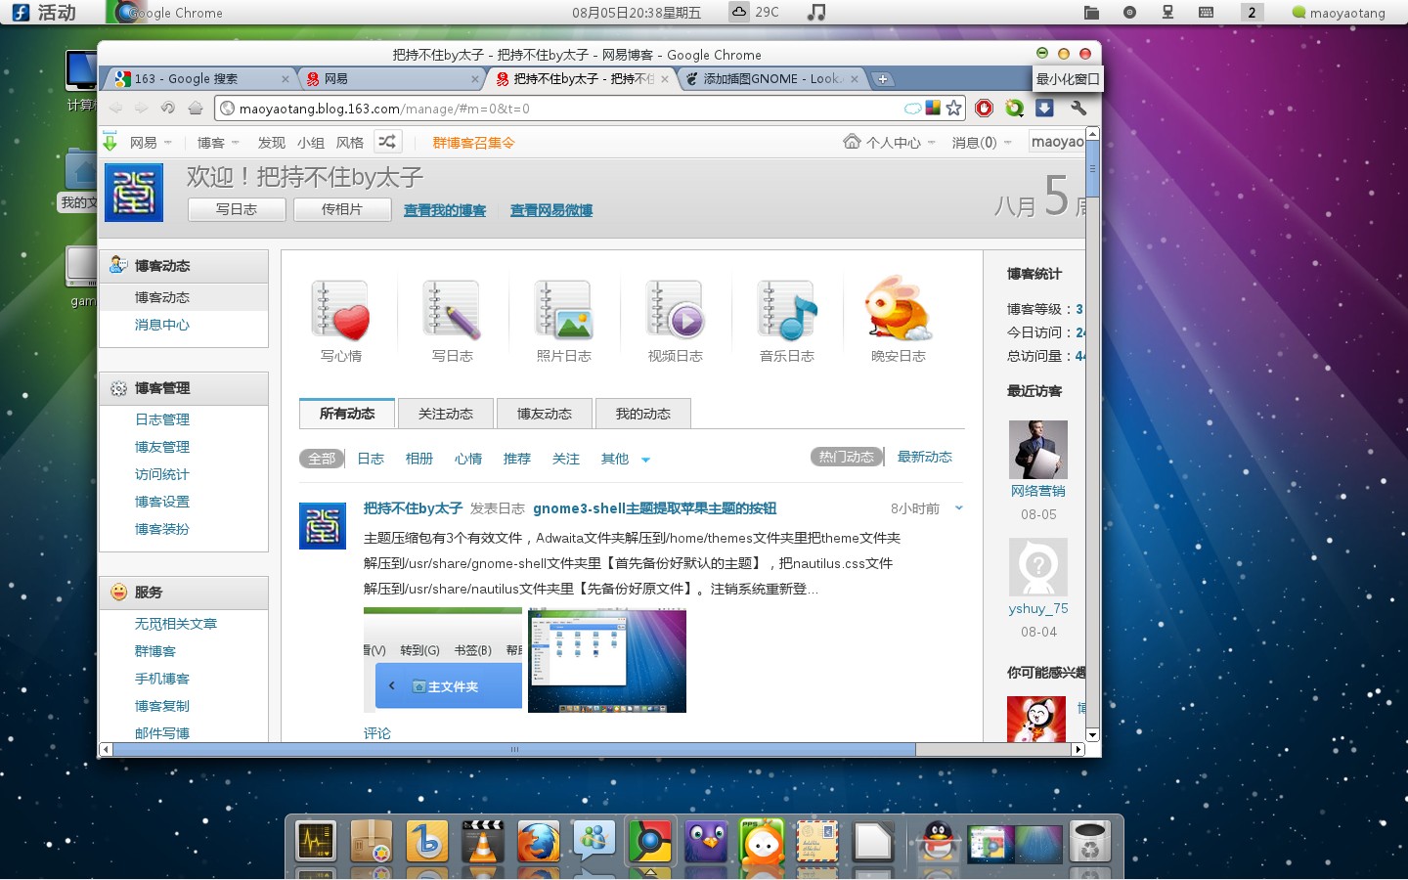Expand the 博客 dropdown menu
The height and width of the screenshot is (880, 1408).
coord(219,143)
